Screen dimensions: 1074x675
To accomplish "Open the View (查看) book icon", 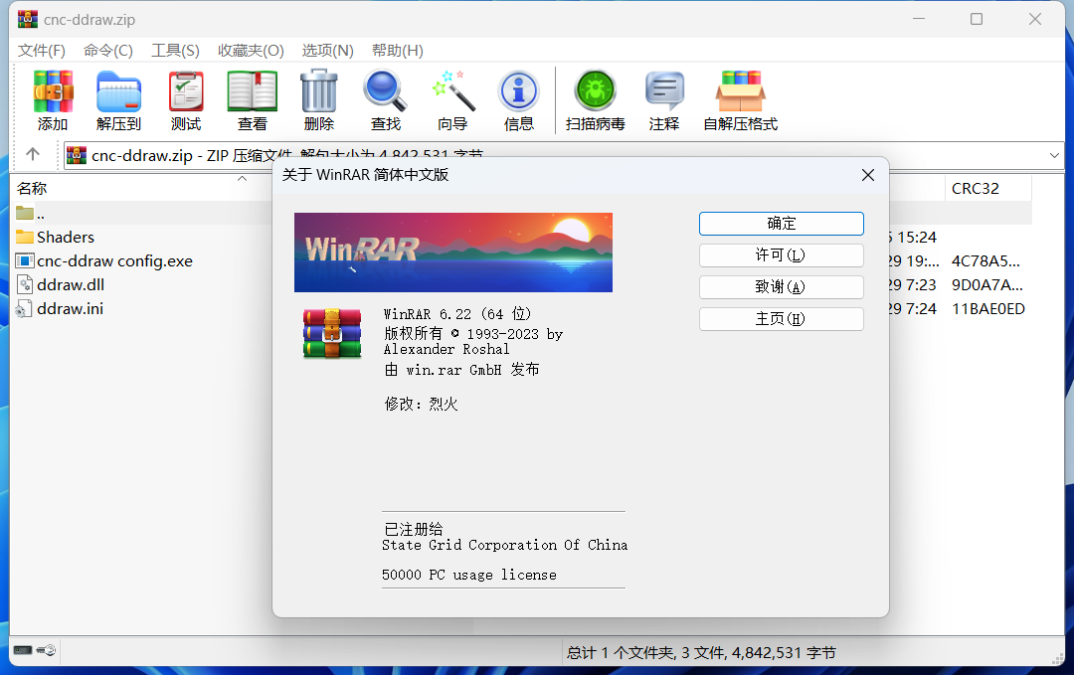I will pos(252,91).
